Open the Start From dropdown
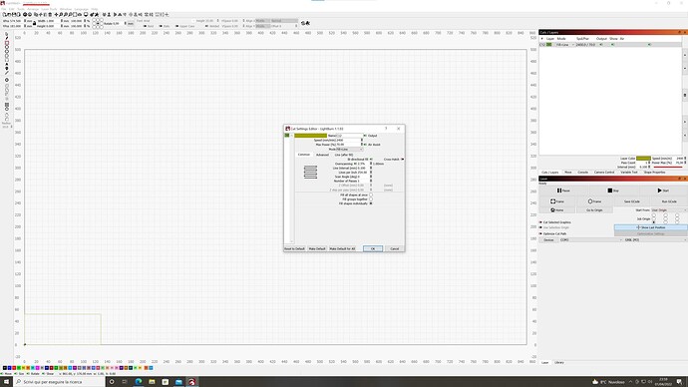Image resolution: width=688 pixels, height=387 pixels. coord(669,210)
